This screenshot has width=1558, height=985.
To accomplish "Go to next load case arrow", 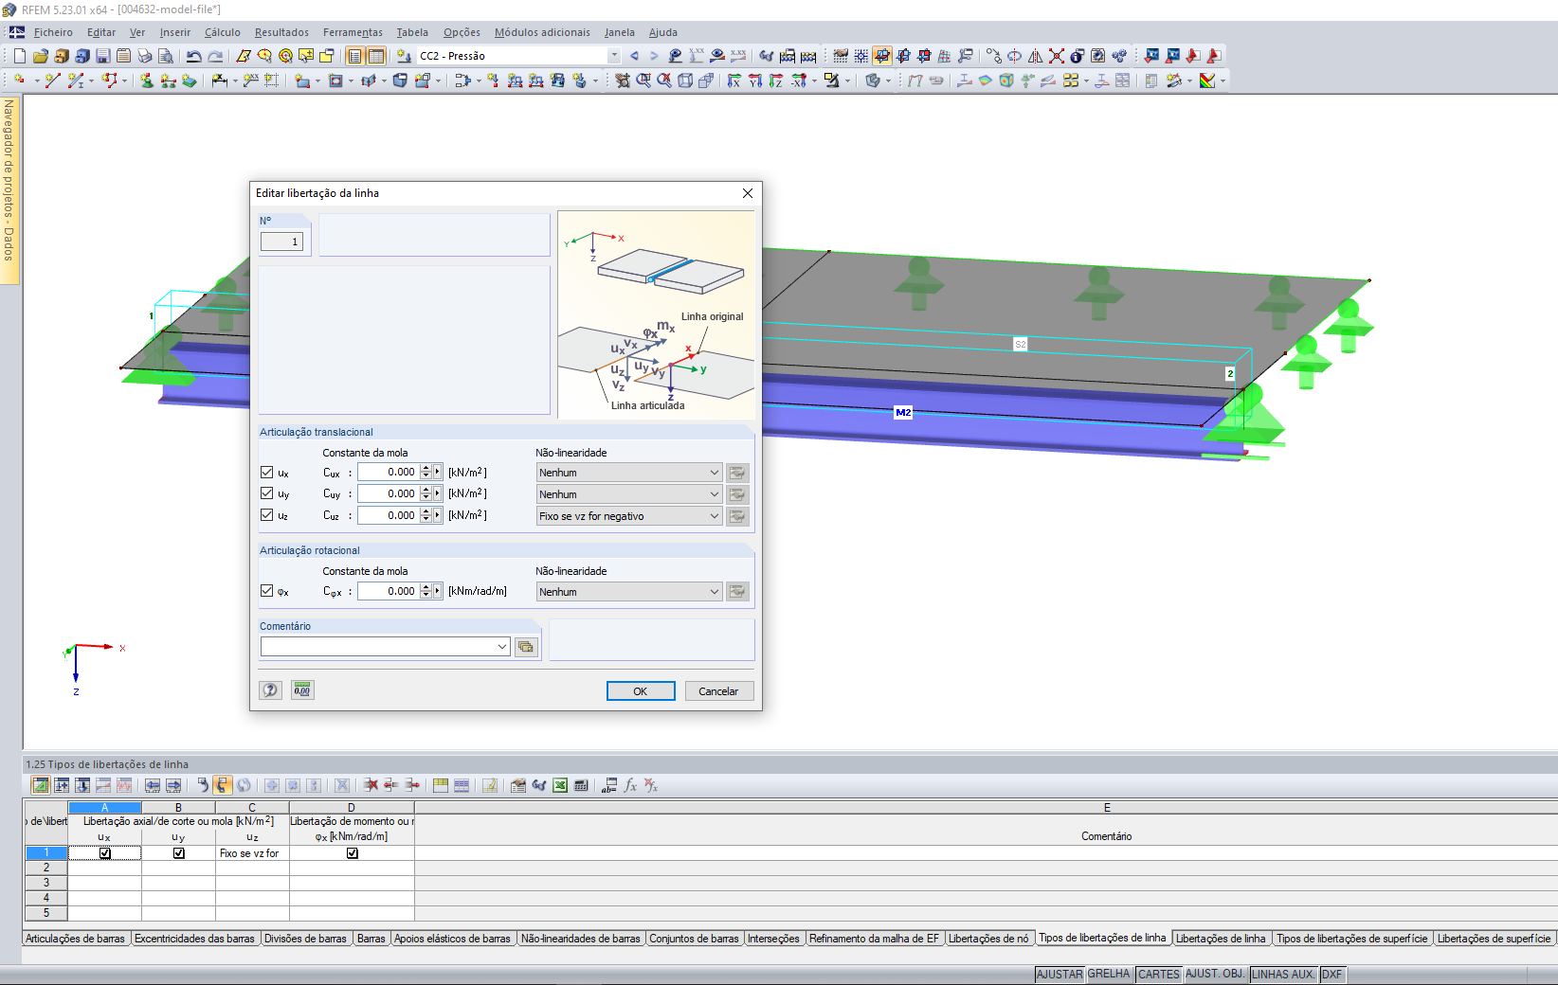I will coord(654,56).
